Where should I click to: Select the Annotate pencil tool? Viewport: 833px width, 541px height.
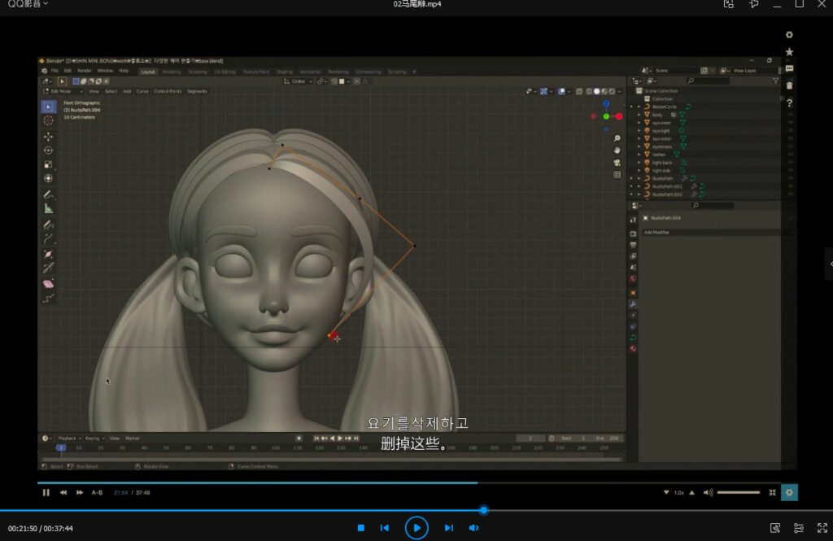coord(48,194)
